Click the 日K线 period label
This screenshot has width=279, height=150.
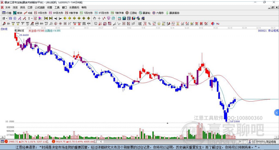click(4, 29)
